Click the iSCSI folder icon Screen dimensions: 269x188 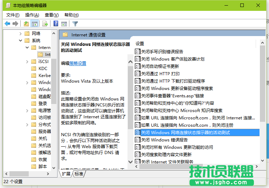pyautogui.click(x=34, y=61)
